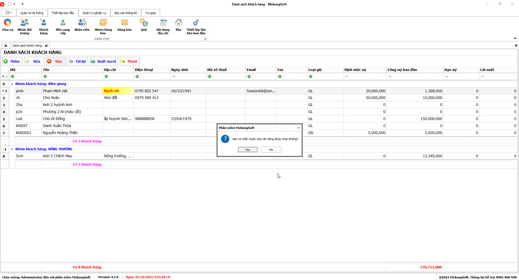Open the Báo cáo thống kê tab
This screenshot has height=280, width=519.
(125, 13)
